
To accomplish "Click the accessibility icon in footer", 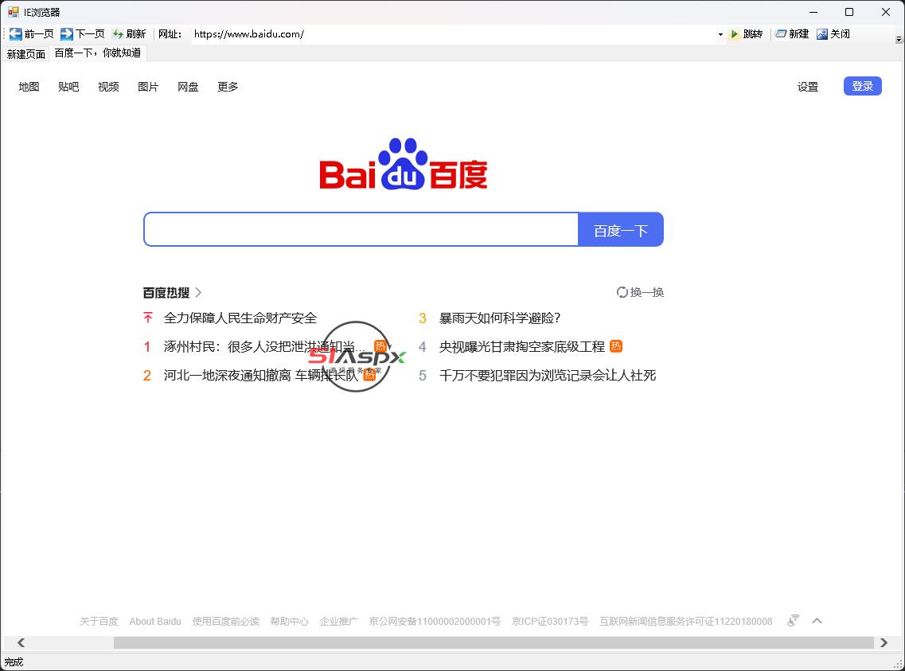I will (793, 621).
